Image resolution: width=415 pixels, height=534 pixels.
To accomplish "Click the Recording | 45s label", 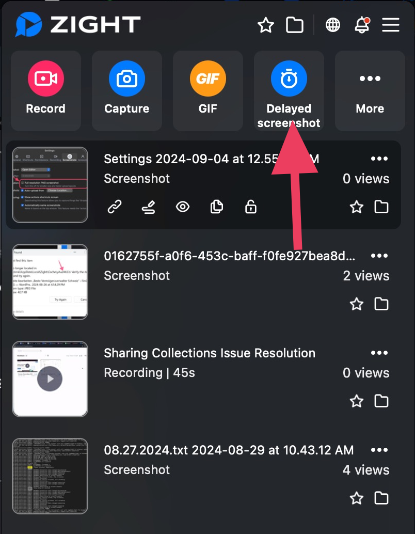I will [150, 372].
